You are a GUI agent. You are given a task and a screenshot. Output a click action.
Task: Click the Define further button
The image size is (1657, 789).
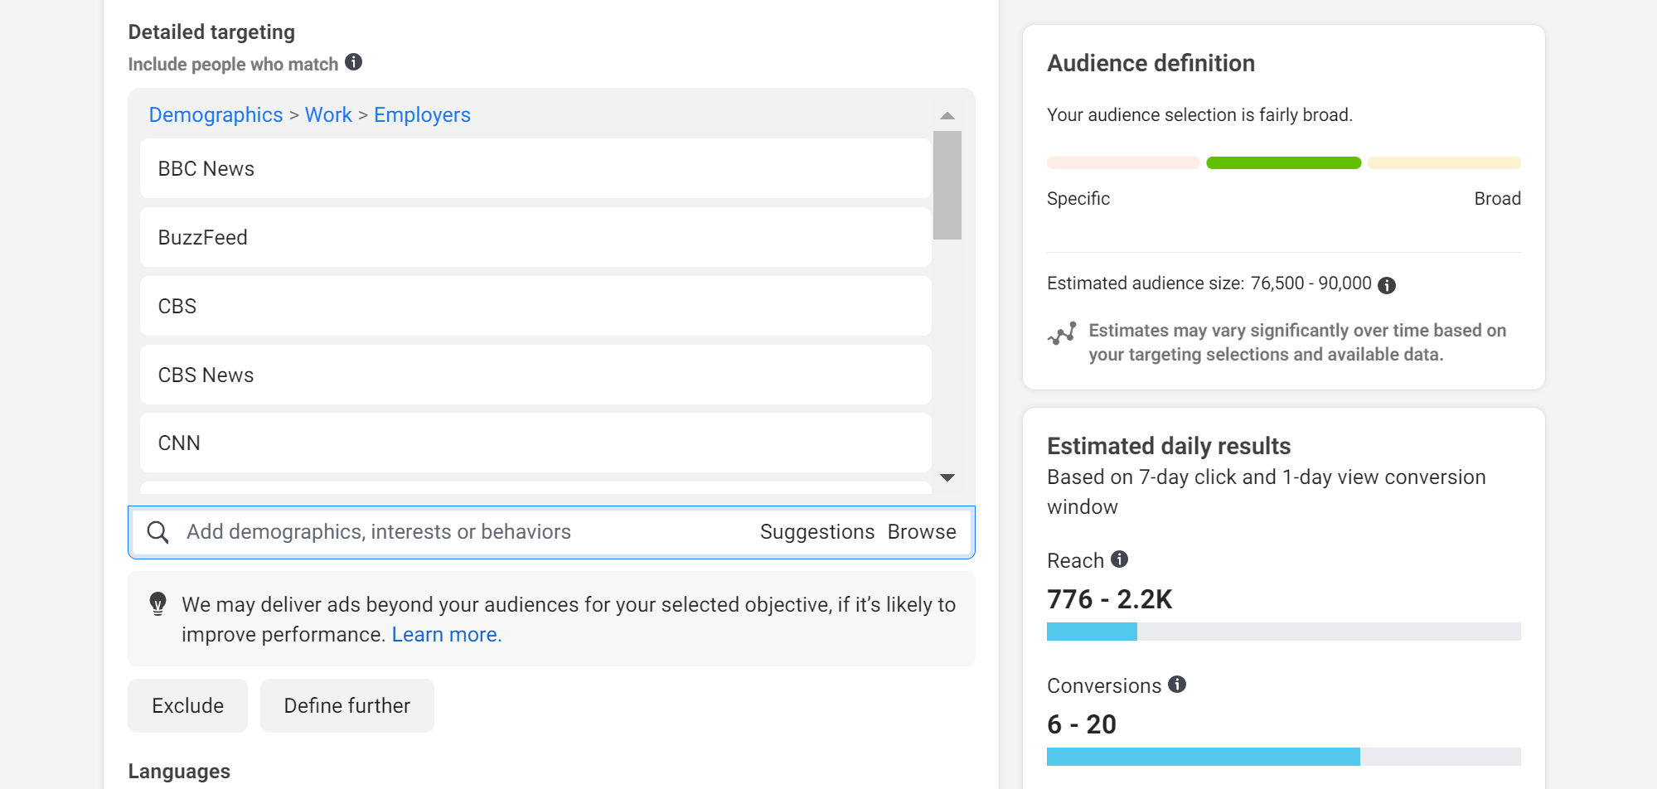[x=347, y=705]
